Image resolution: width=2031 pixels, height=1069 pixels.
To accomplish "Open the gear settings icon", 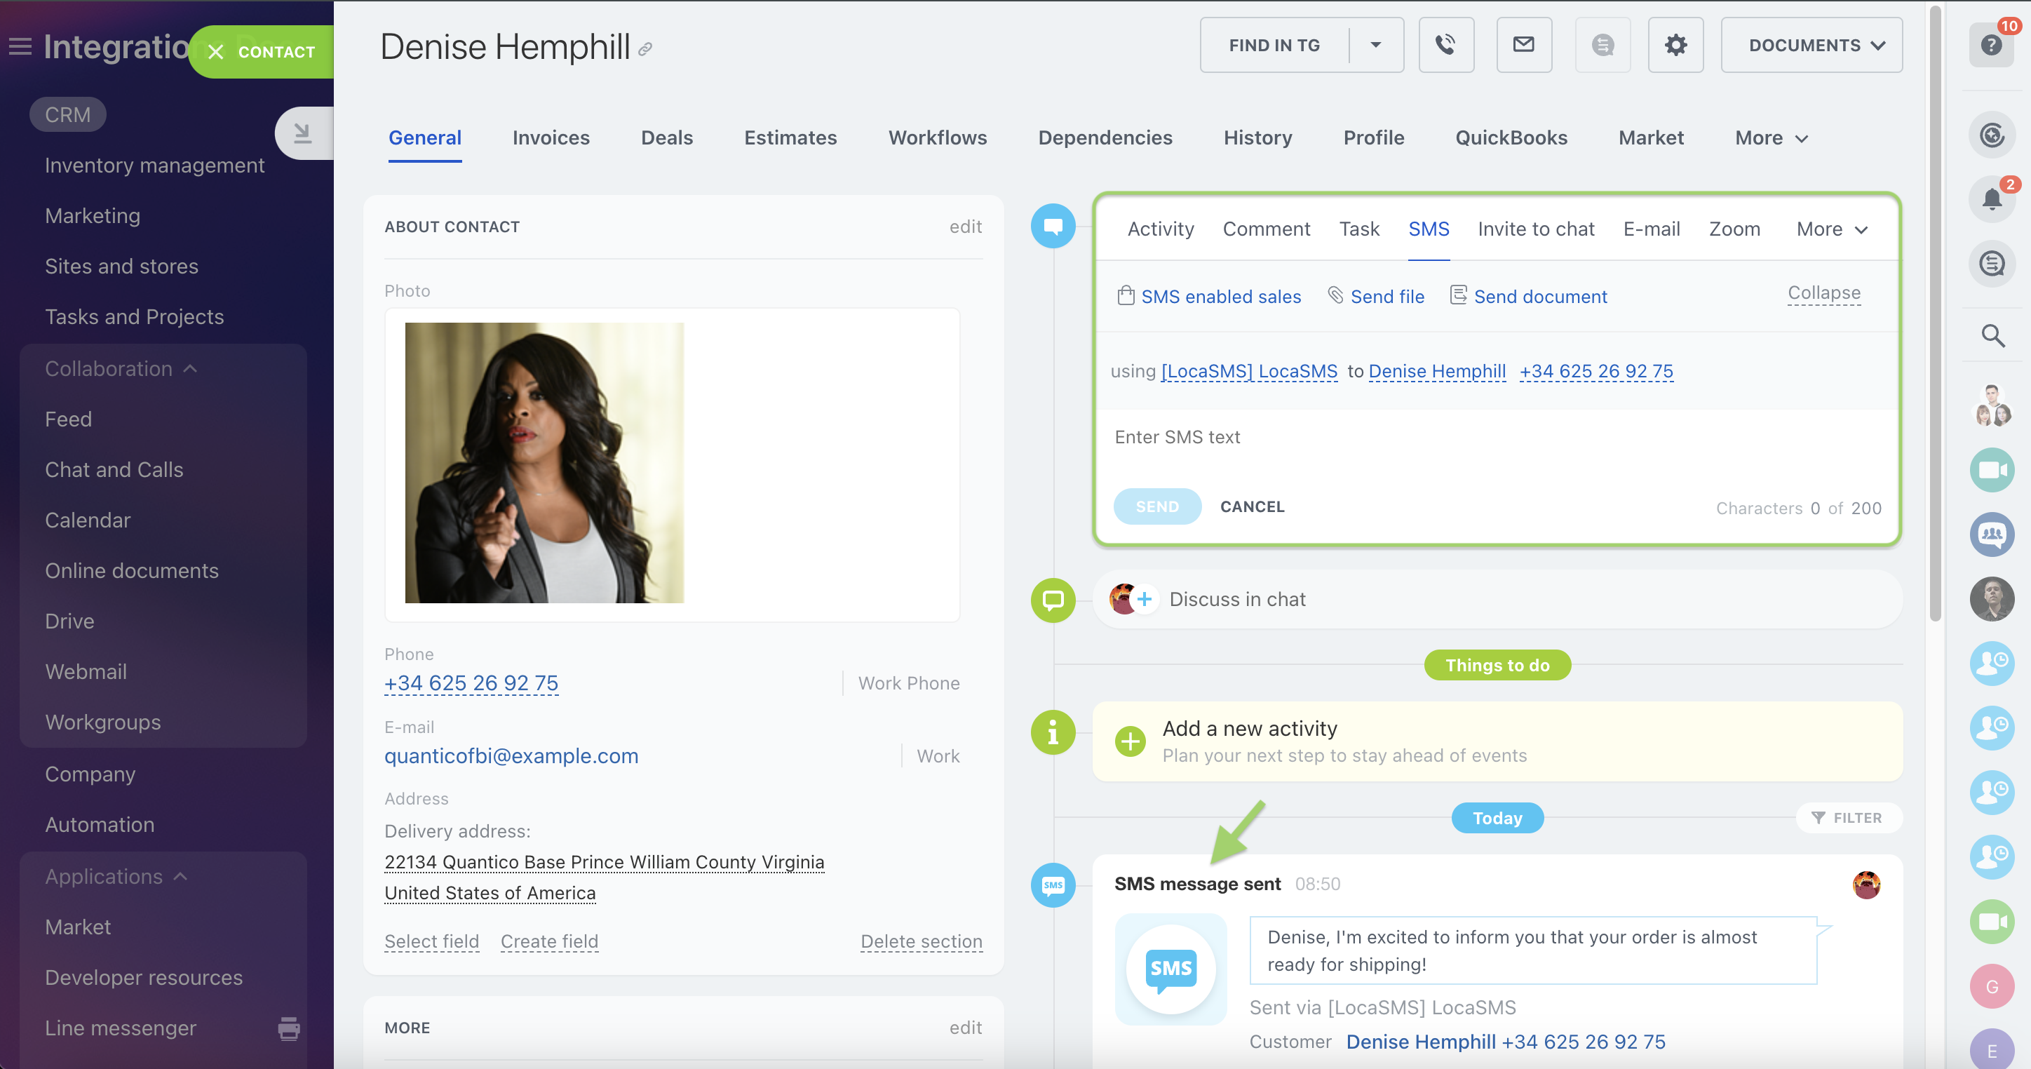I will pos(1675,45).
